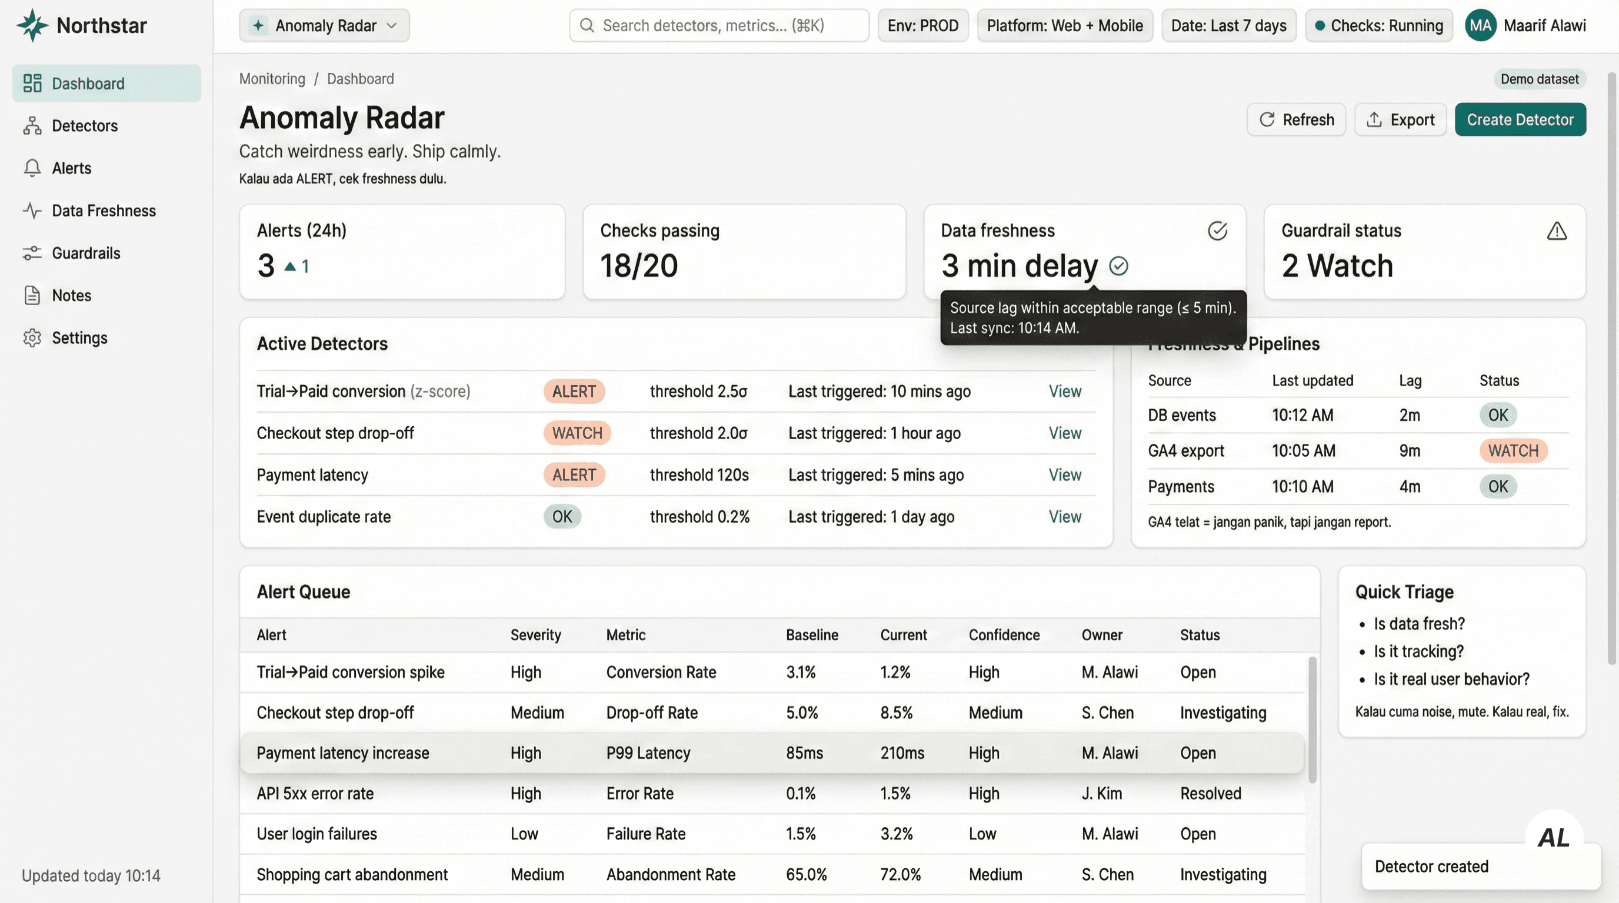Click the Guardrails sliders icon
This screenshot has width=1619, height=903.
click(x=32, y=253)
